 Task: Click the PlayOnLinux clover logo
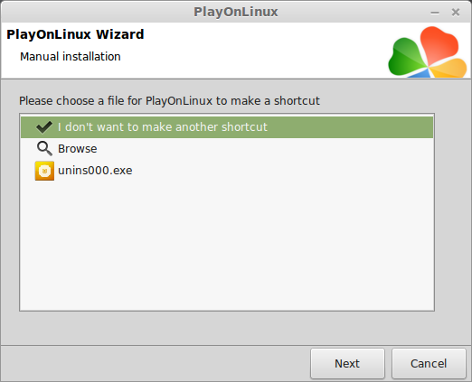coord(428,52)
